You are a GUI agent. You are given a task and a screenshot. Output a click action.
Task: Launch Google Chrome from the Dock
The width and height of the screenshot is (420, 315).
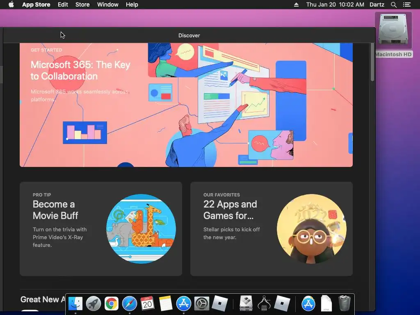pyautogui.click(x=112, y=304)
